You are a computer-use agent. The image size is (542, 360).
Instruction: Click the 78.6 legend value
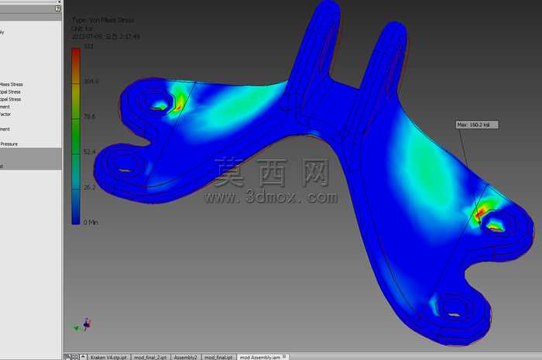(90, 117)
